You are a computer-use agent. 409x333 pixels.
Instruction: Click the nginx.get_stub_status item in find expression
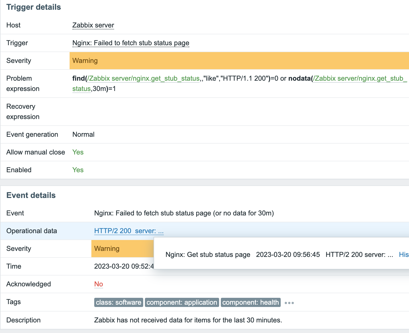[143, 78]
